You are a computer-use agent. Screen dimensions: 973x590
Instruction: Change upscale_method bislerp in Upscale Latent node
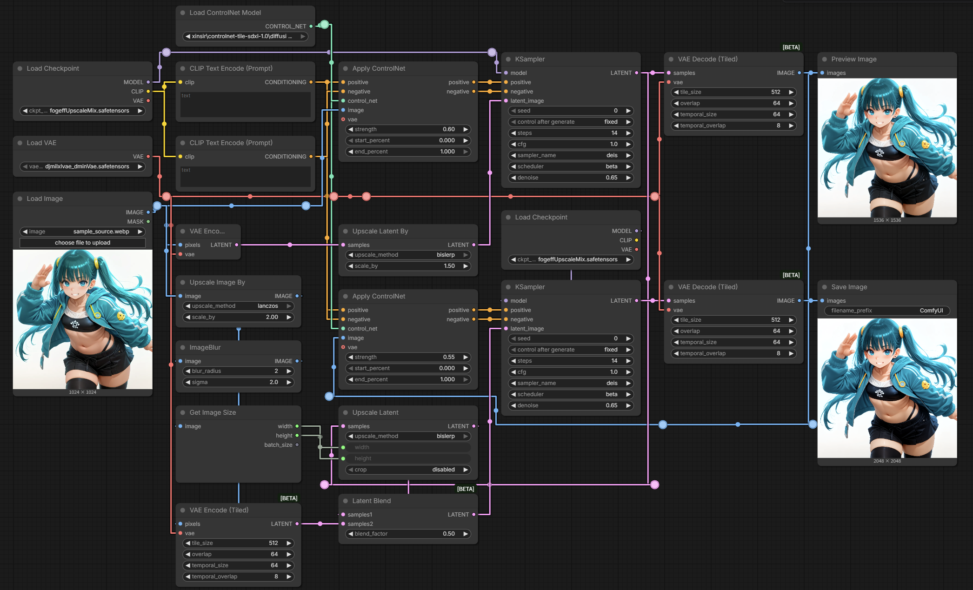[408, 436]
